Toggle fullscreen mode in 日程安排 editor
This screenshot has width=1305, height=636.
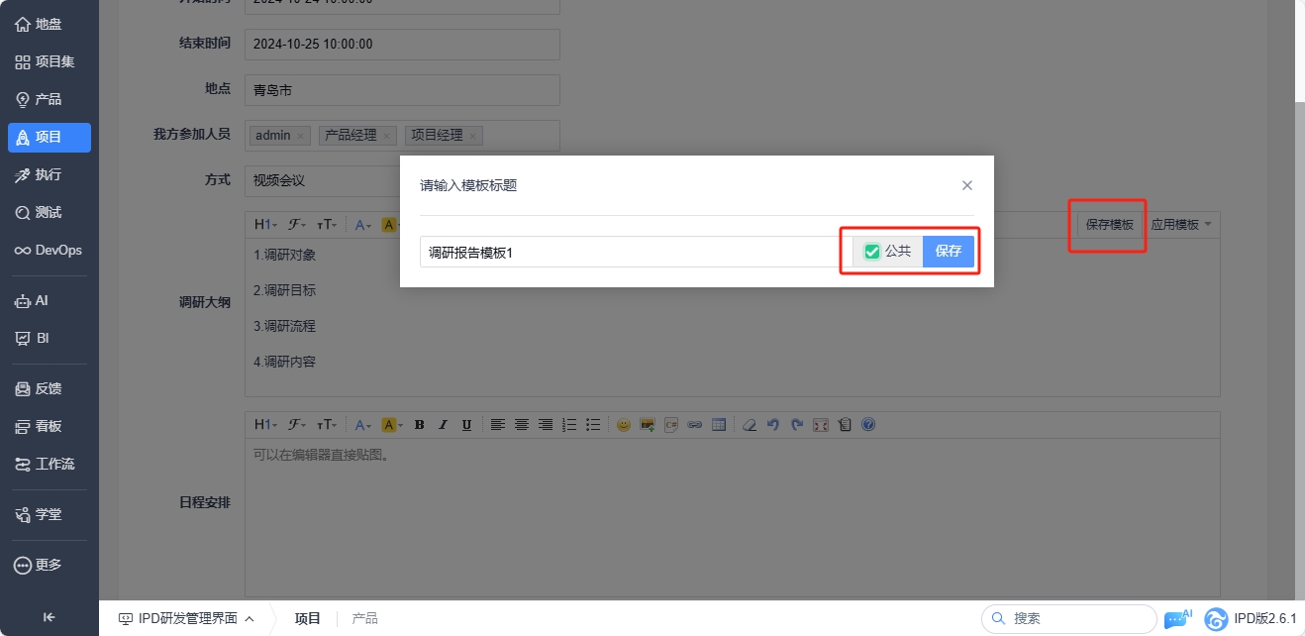coord(821,425)
